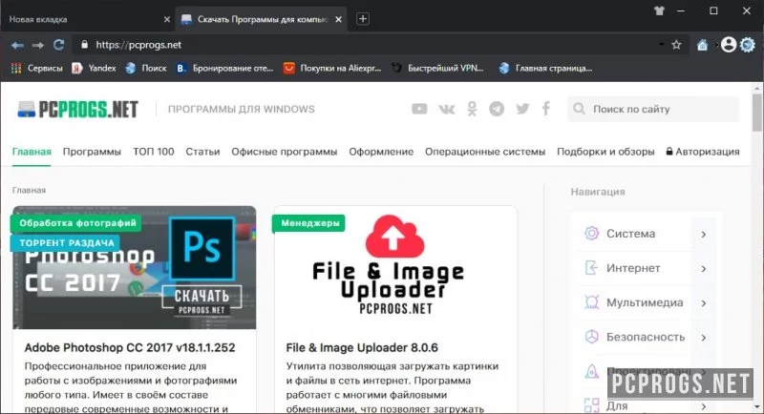Screen dimensions: 764x414
Task: Open the ТОП 100 menu item
Action: pos(154,152)
